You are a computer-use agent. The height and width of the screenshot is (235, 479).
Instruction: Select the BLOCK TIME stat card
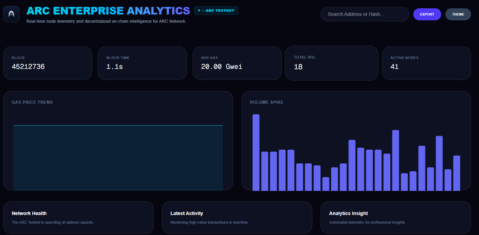click(x=142, y=63)
